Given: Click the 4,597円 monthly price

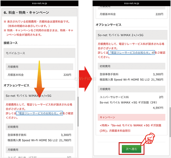Looking at the screenshot, I should click(x=158, y=108).
